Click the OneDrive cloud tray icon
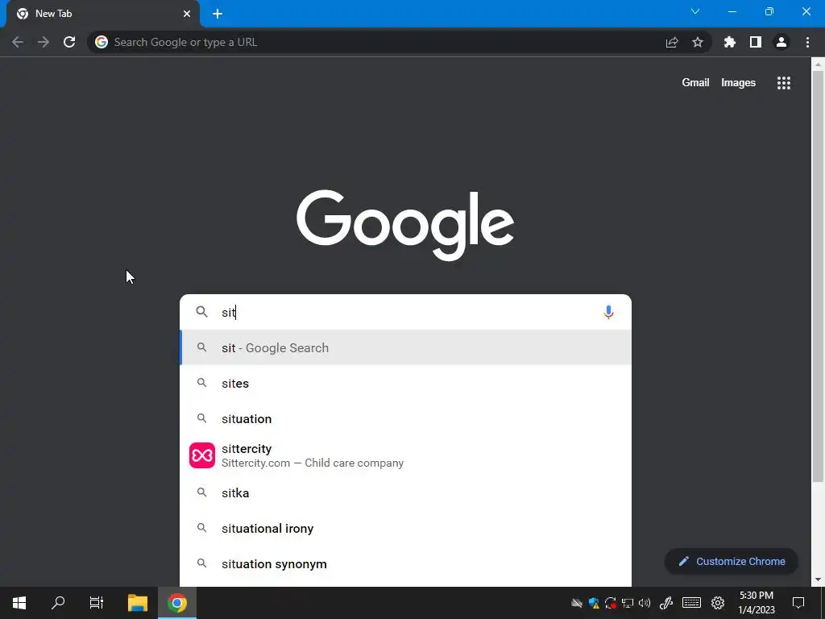This screenshot has width=825, height=619. click(x=577, y=603)
